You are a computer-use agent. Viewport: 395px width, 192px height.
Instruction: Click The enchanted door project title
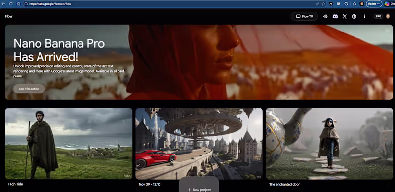point(284,184)
